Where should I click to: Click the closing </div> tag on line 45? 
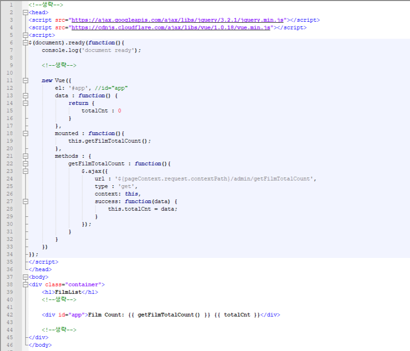click(x=38, y=337)
